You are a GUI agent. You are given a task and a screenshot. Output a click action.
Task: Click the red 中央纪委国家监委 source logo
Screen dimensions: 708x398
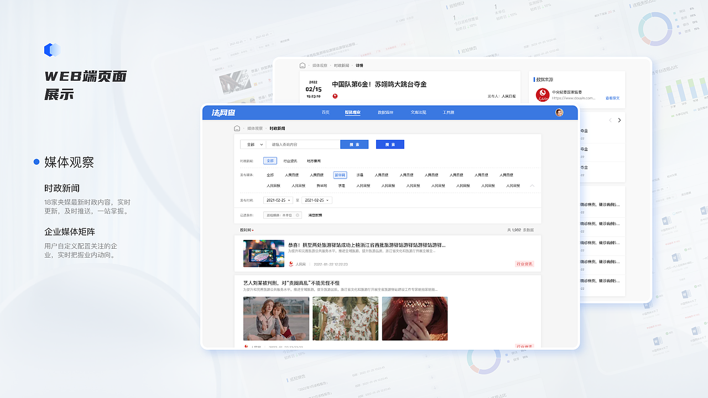[543, 95]
